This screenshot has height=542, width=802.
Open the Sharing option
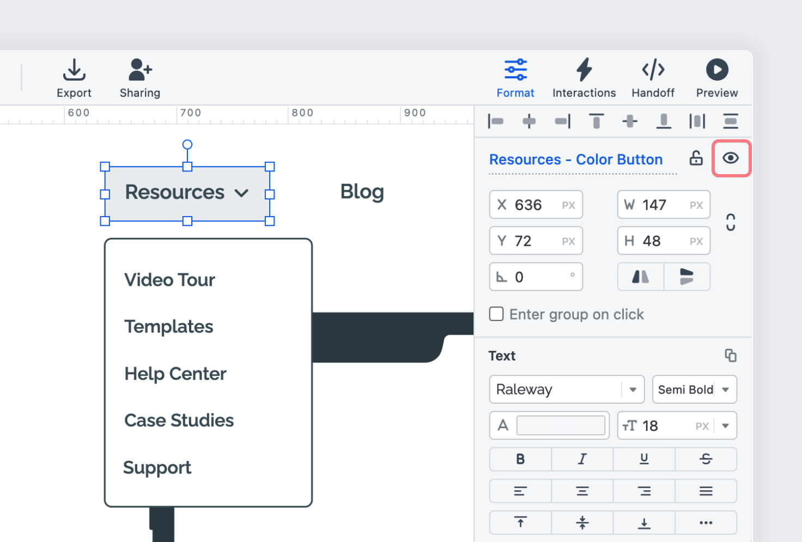(x=140, y=78)
